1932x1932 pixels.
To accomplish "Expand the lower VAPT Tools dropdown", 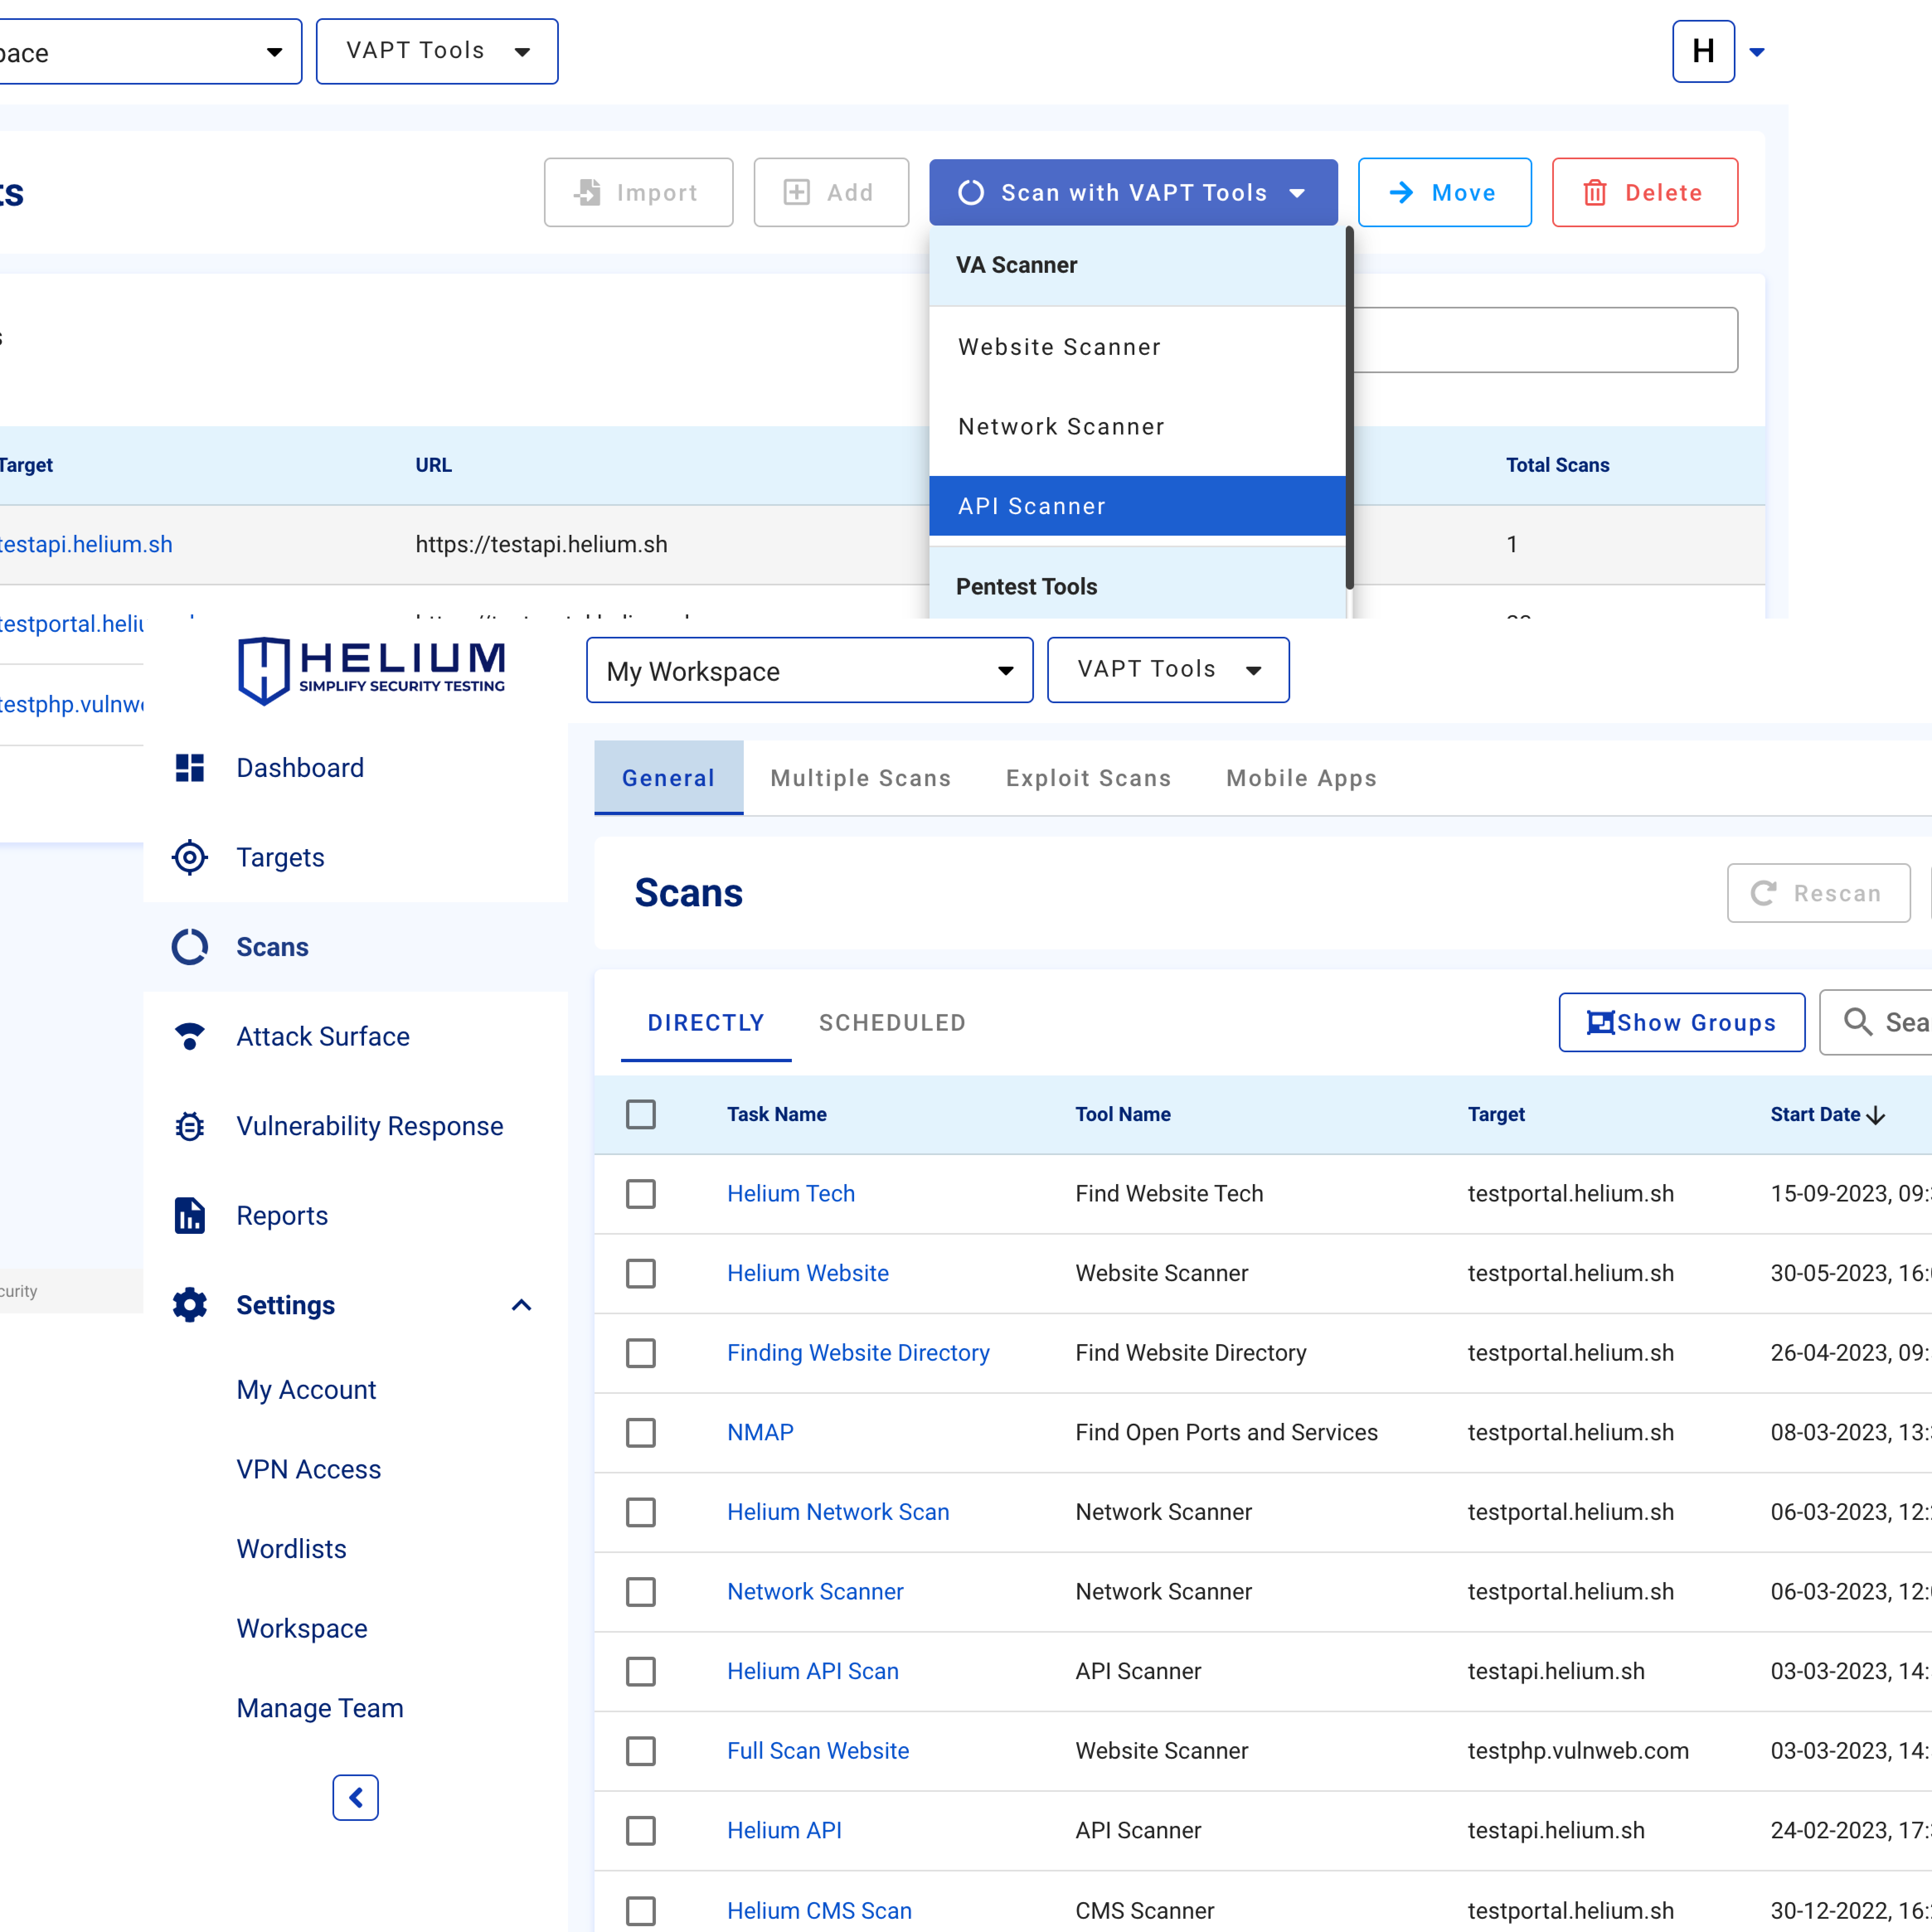I will click(1167, 670).
